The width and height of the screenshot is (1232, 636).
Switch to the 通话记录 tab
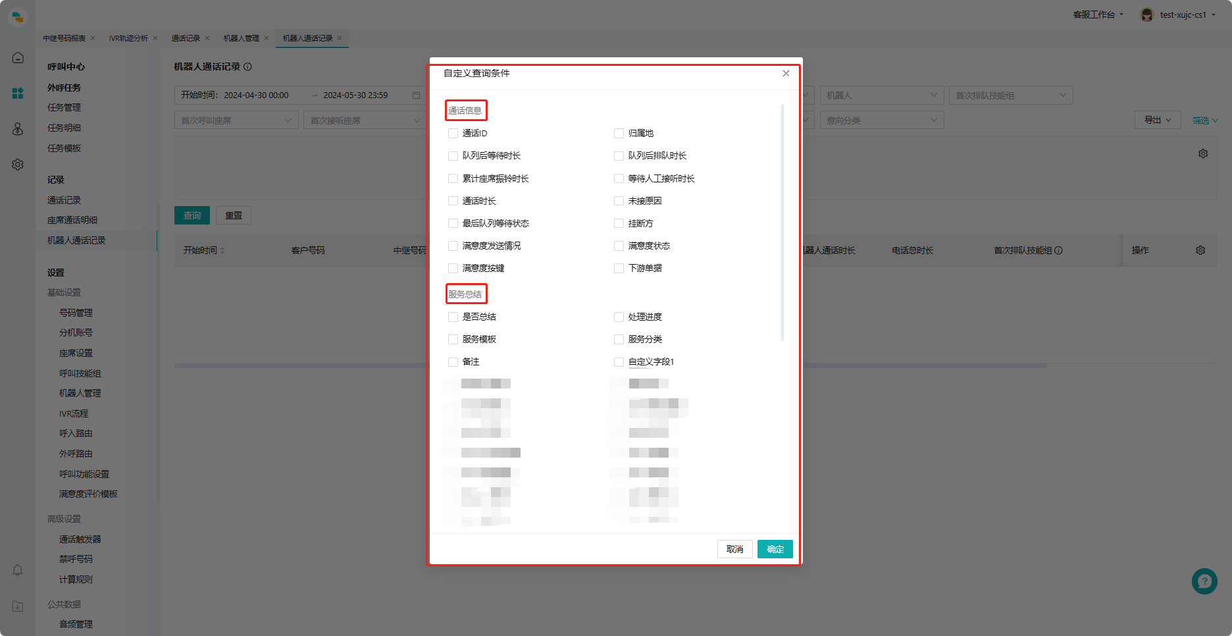pos(186,38)
